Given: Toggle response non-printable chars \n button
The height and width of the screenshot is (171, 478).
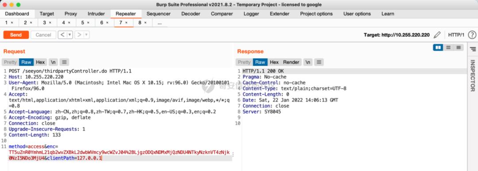Looking at the screenshot, I should point(308,62).
